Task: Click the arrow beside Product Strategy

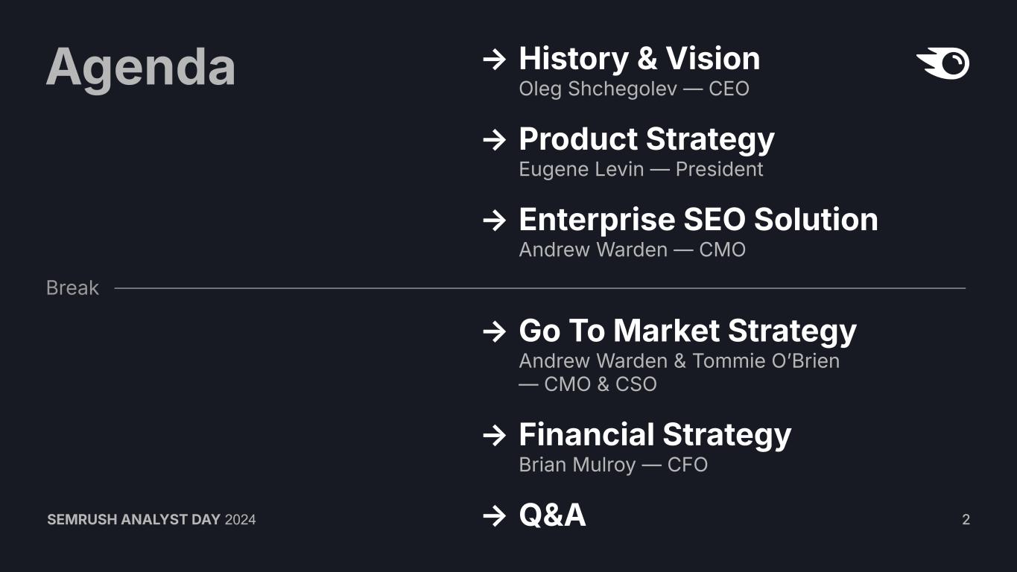Action: click(495, 140)
